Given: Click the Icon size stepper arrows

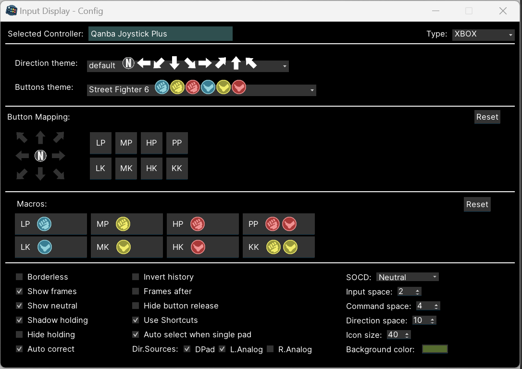Looking at the screenshot, I should coord(407,335).
